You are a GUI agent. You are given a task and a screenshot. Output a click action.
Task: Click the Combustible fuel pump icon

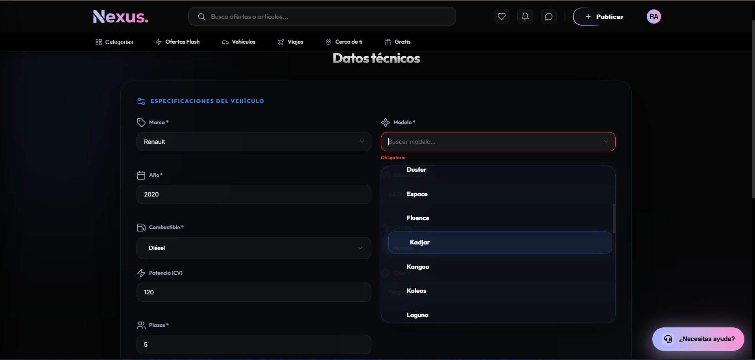pos(141,228)
